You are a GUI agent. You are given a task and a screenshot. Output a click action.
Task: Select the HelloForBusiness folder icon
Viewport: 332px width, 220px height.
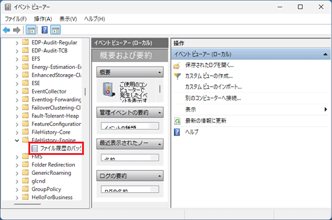tap(25, 197)
